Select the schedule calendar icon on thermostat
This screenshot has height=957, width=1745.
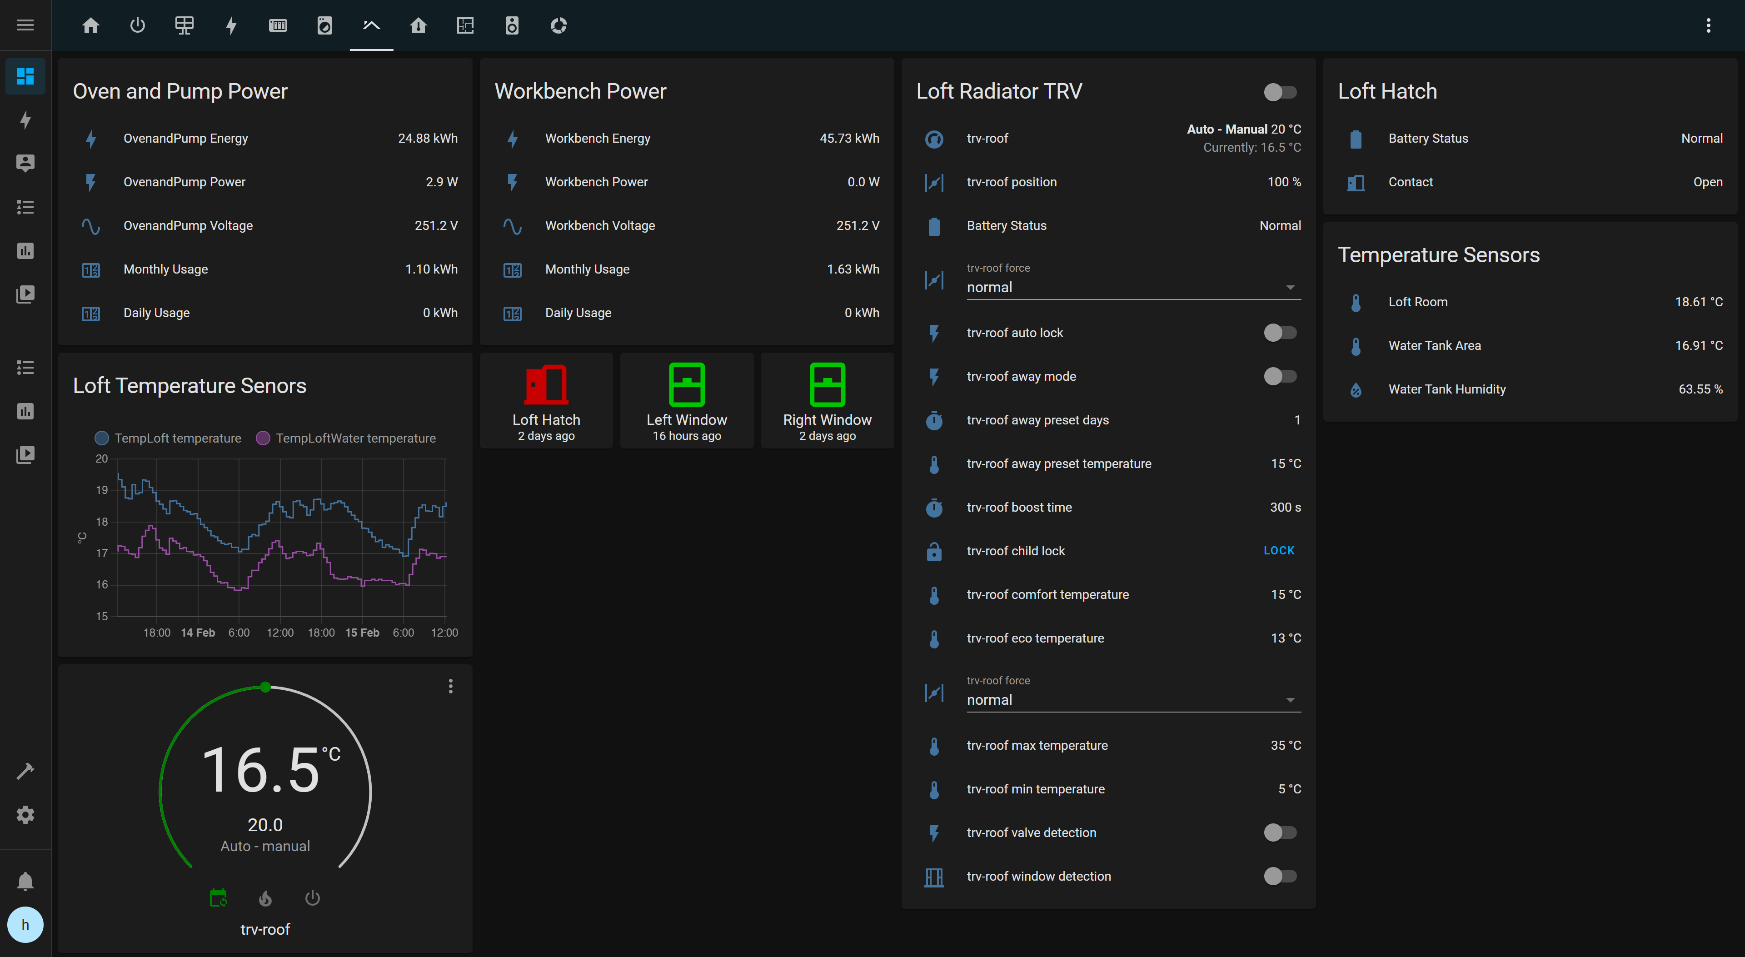tap(218, 898)
